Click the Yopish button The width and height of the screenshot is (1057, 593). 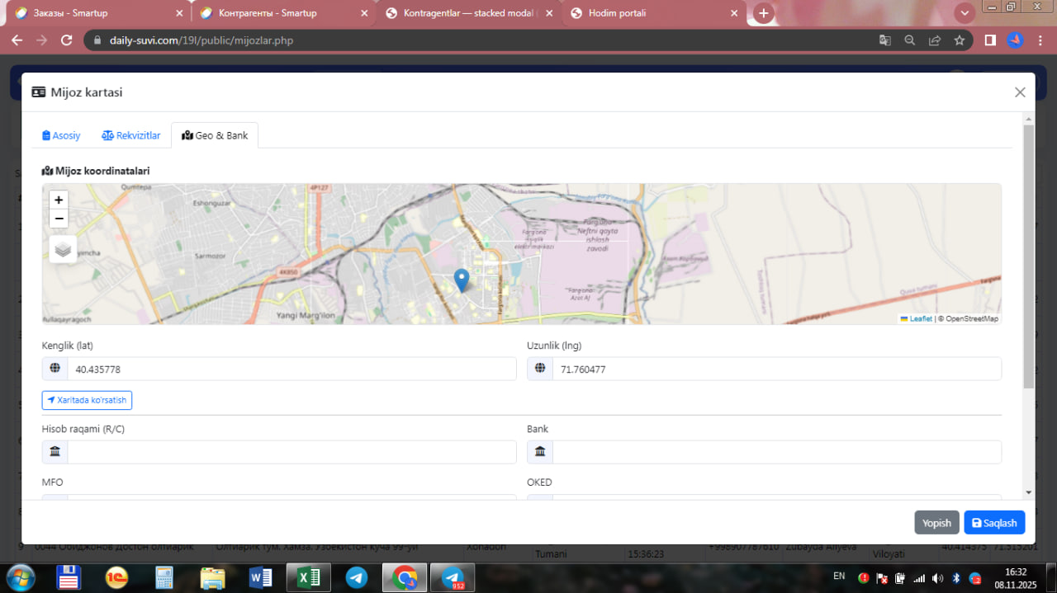936,523
